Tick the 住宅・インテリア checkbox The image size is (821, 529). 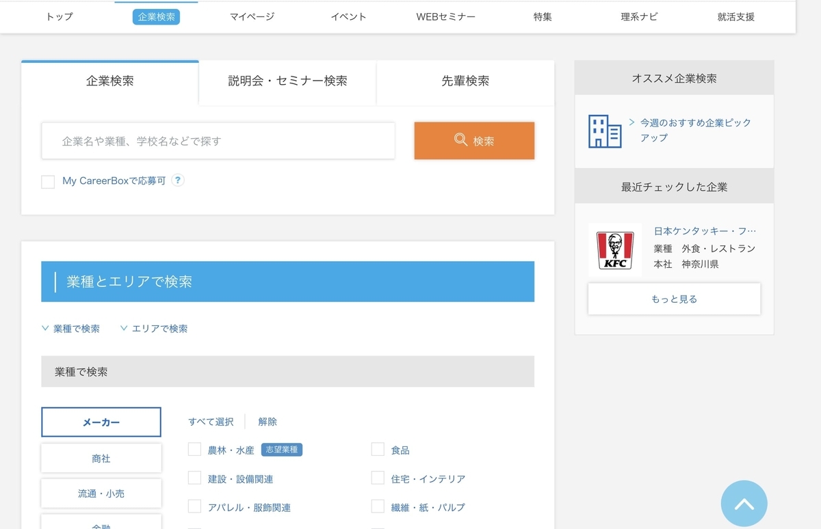(378, 478)
